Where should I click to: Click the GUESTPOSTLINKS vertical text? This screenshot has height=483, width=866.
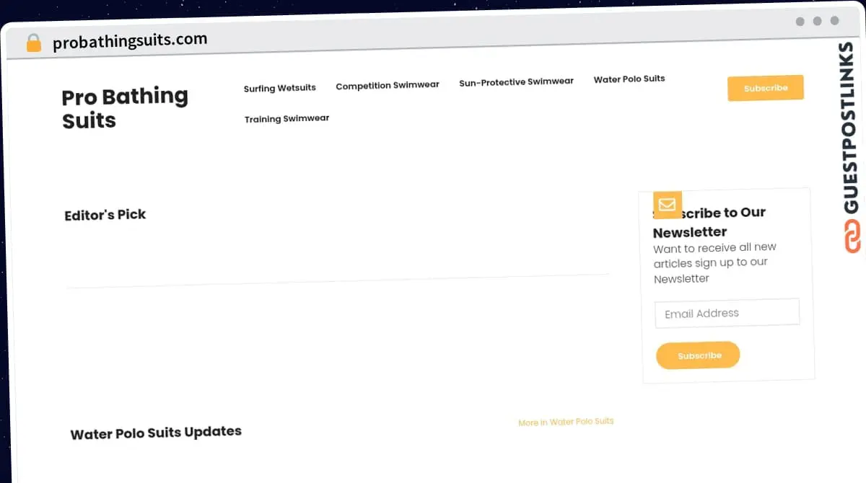tap(852, 129)
